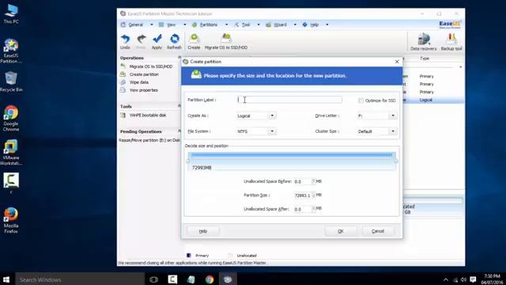This screenshot has width=506, height=285.
Task: Click the right handle of partition size bar
Action: (x=396, y=161)
